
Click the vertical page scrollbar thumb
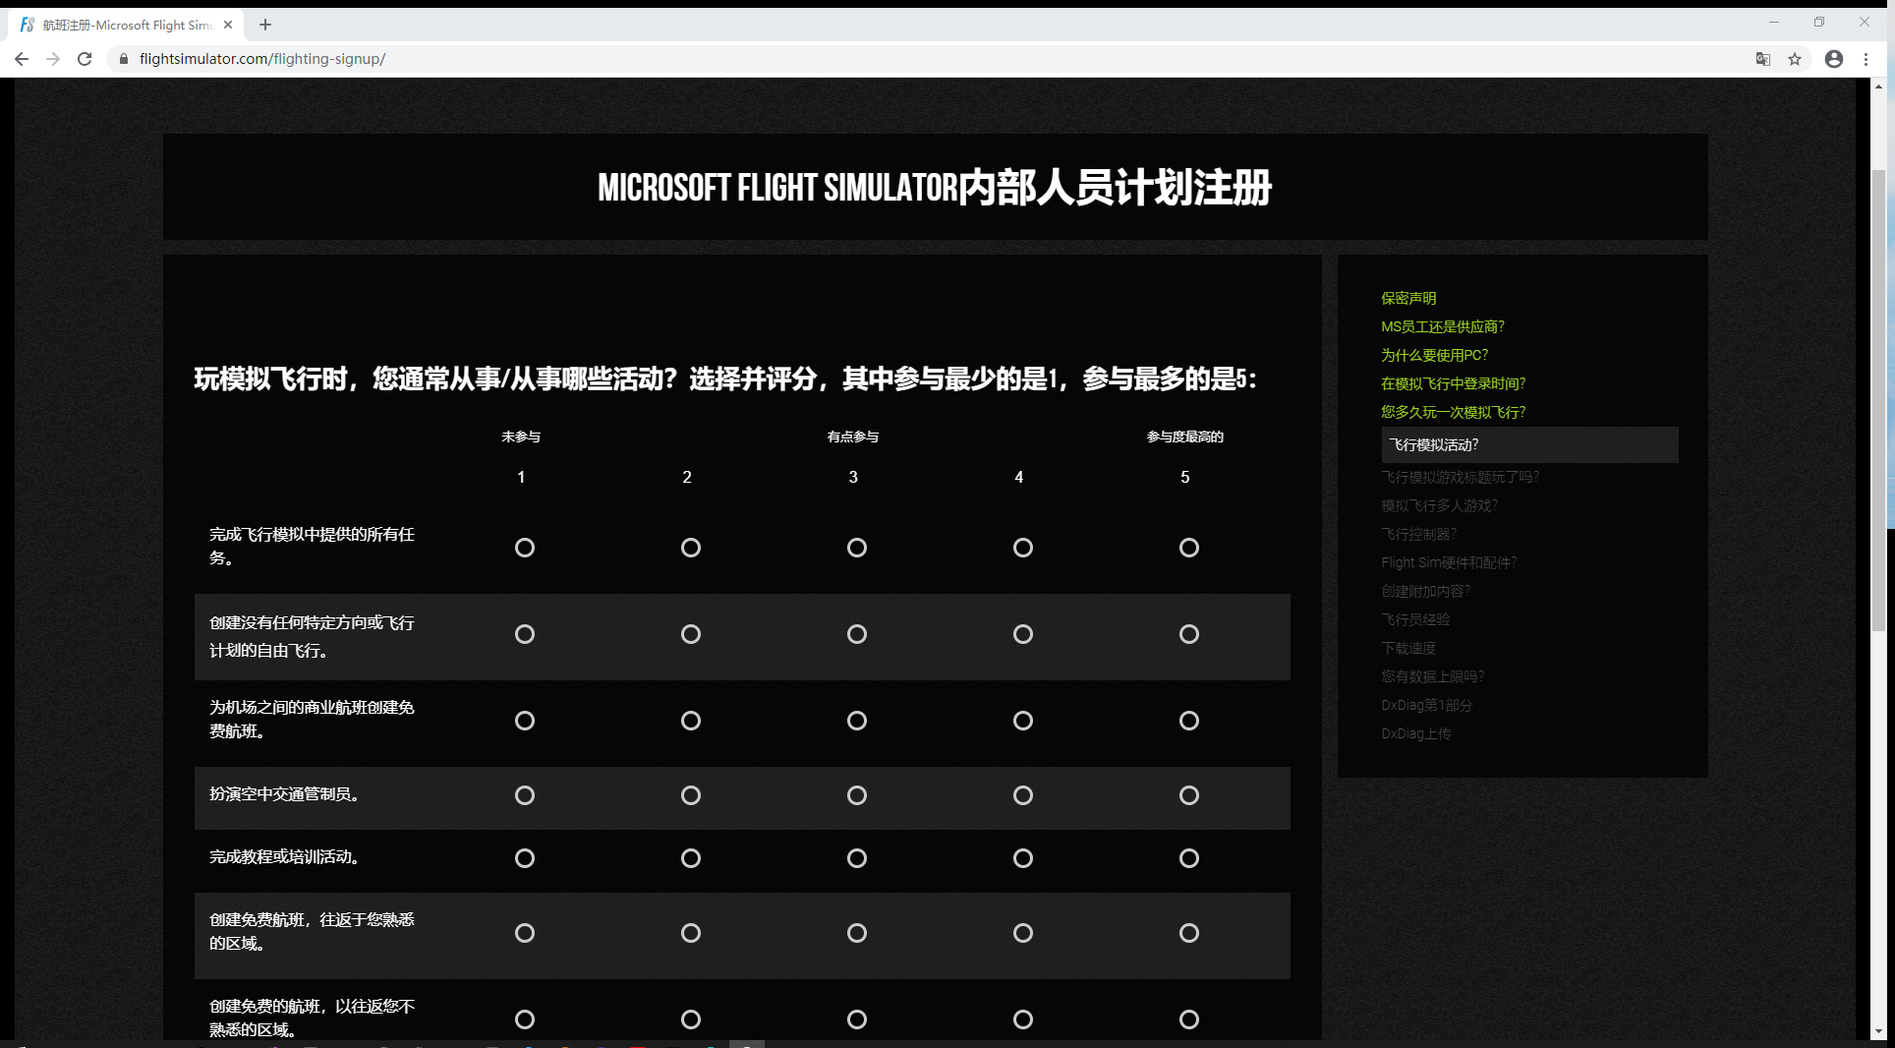(x=1878, y=400)
